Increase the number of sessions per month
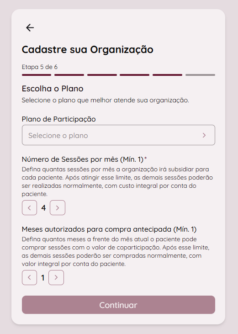Screen dimensions: 238x334 58,208
